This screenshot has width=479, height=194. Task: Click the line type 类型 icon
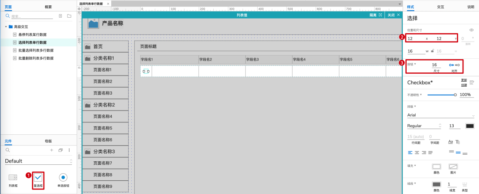click(x=465, y=184)
